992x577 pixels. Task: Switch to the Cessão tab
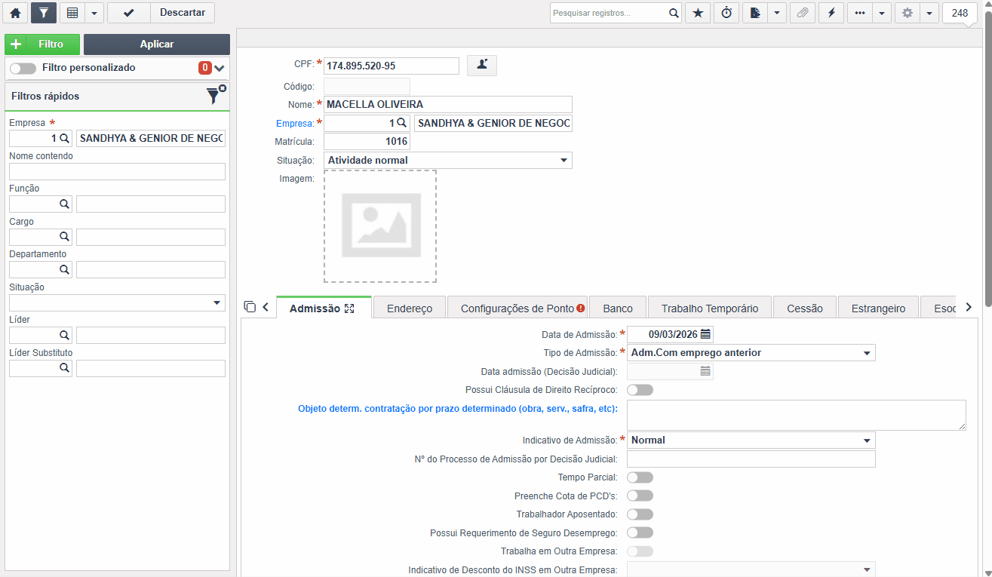805,307
